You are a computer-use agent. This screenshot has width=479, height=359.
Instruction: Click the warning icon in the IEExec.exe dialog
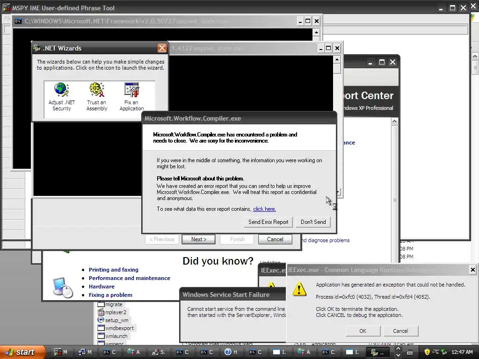pos(299,289)
